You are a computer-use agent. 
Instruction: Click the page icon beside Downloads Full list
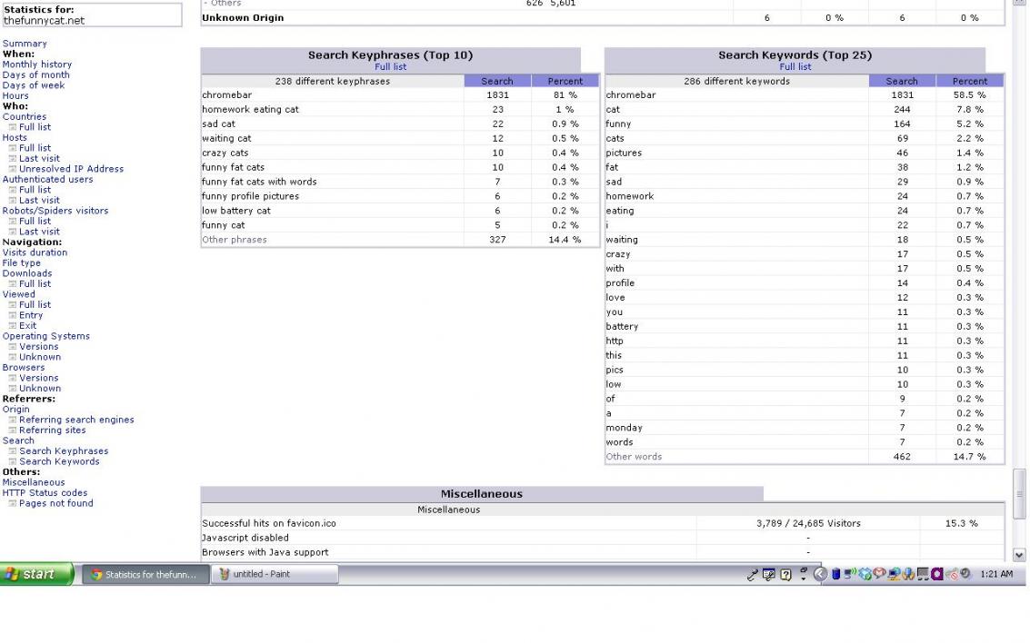(x=13, y=284)
